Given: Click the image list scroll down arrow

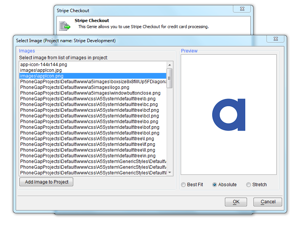Looking at the screenshot, I should (170, 173).
